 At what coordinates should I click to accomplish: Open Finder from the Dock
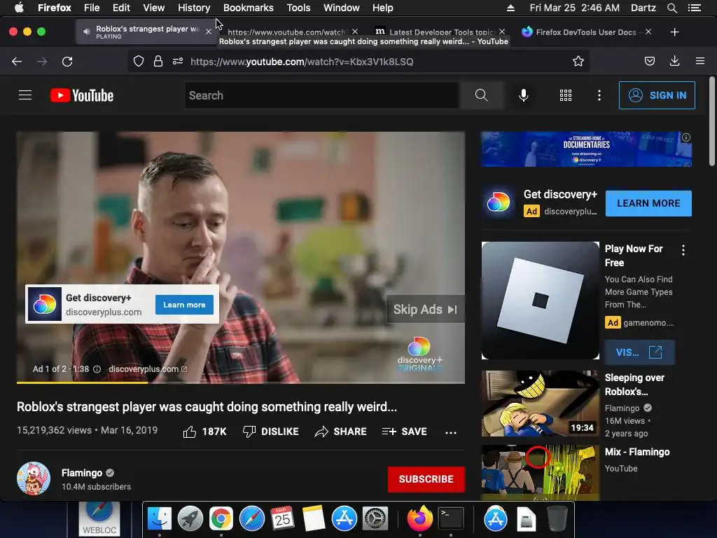point(159,519)
